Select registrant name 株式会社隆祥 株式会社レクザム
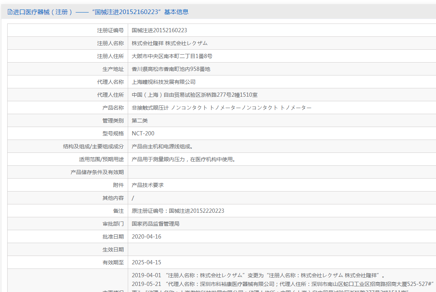This screenshot has width=436, height=292. tap(169, 43)
